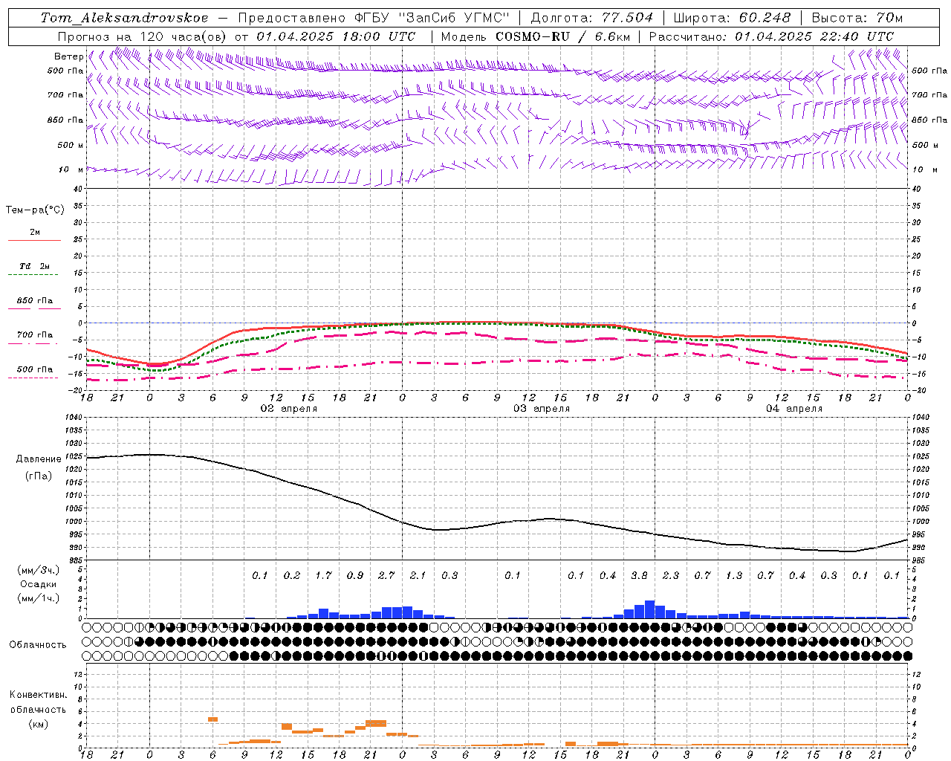The image size is (951, 761).
Task: Click the elevation text Высота: 70м
Action: [x=857, y=18]
